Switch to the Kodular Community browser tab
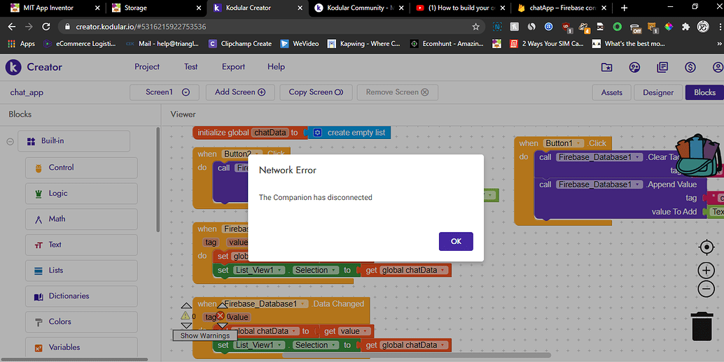Image resolution: width=724 pixels, height=362 pixels. pos(358,8)
